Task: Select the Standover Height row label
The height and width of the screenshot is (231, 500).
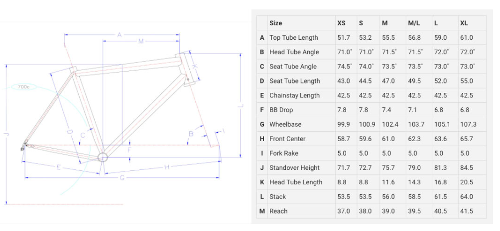Action: click(294, 168)
